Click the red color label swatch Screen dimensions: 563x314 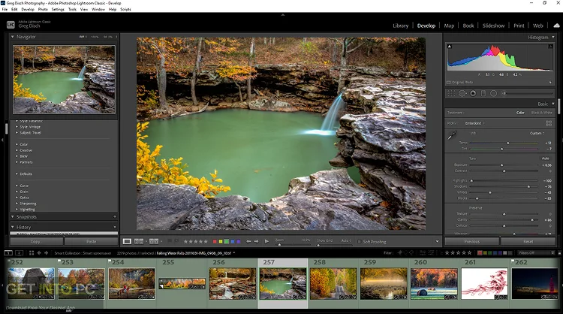click(214, 241)
